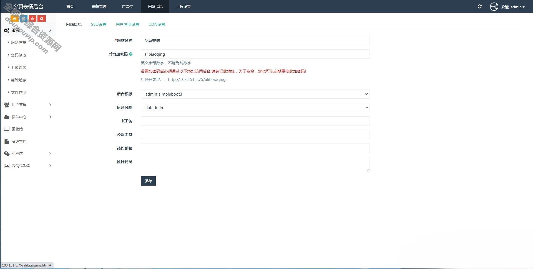Click the users icon beside 用户管理
Image resolution: width=533 pixels, height=269 pixels.
(7, 105)
